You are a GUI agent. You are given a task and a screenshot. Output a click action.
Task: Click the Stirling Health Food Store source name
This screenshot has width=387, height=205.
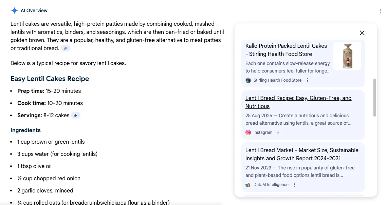(277, 80)
